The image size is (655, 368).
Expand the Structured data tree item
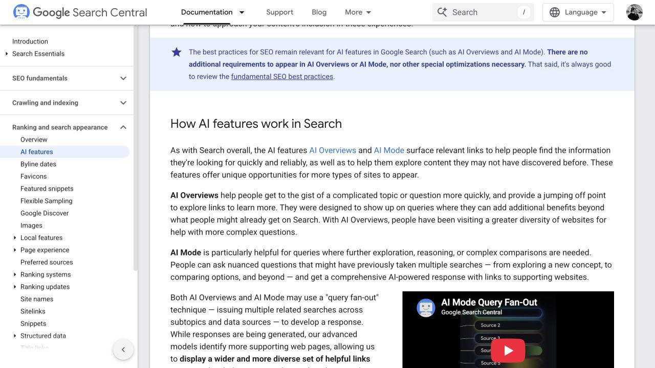(15, 336)
